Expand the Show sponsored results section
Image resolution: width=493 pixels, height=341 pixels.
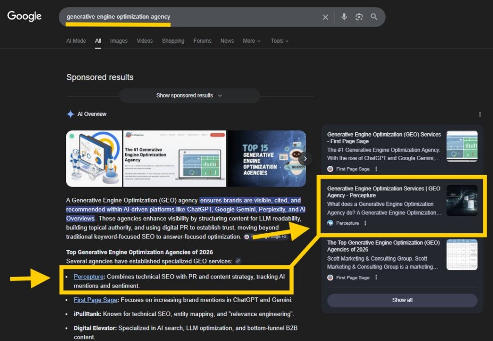[x=189, y=95]
